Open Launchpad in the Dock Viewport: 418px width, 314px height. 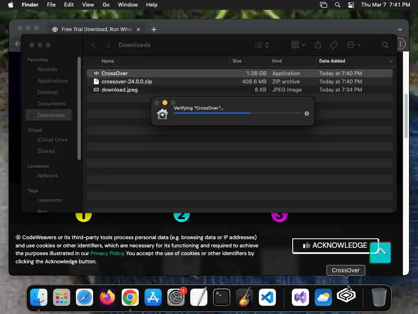coord(62,297)
